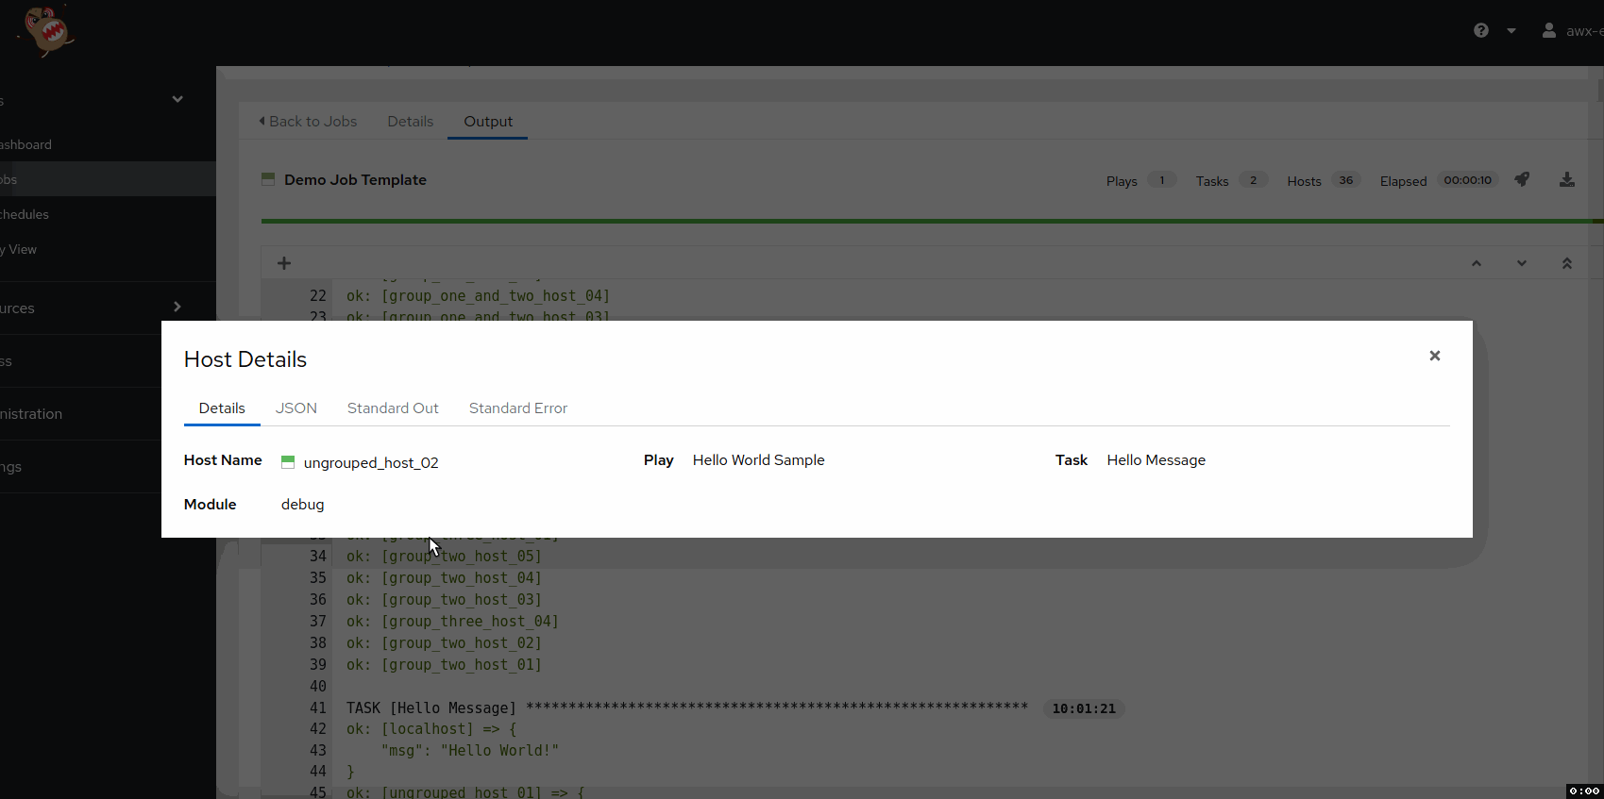Image resolution: width=1604 pixels, height=799 pixels.
Task: Expand the help dropdown caret
Action: 1511,31
